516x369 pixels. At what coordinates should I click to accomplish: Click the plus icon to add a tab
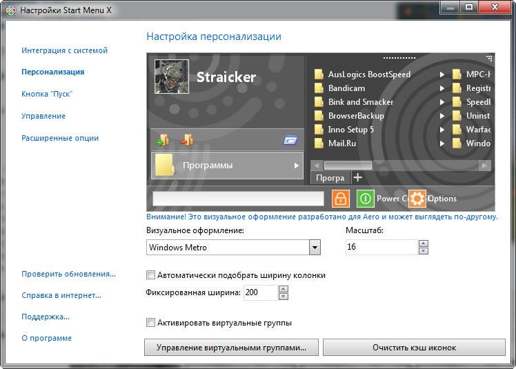pos(358,178)
